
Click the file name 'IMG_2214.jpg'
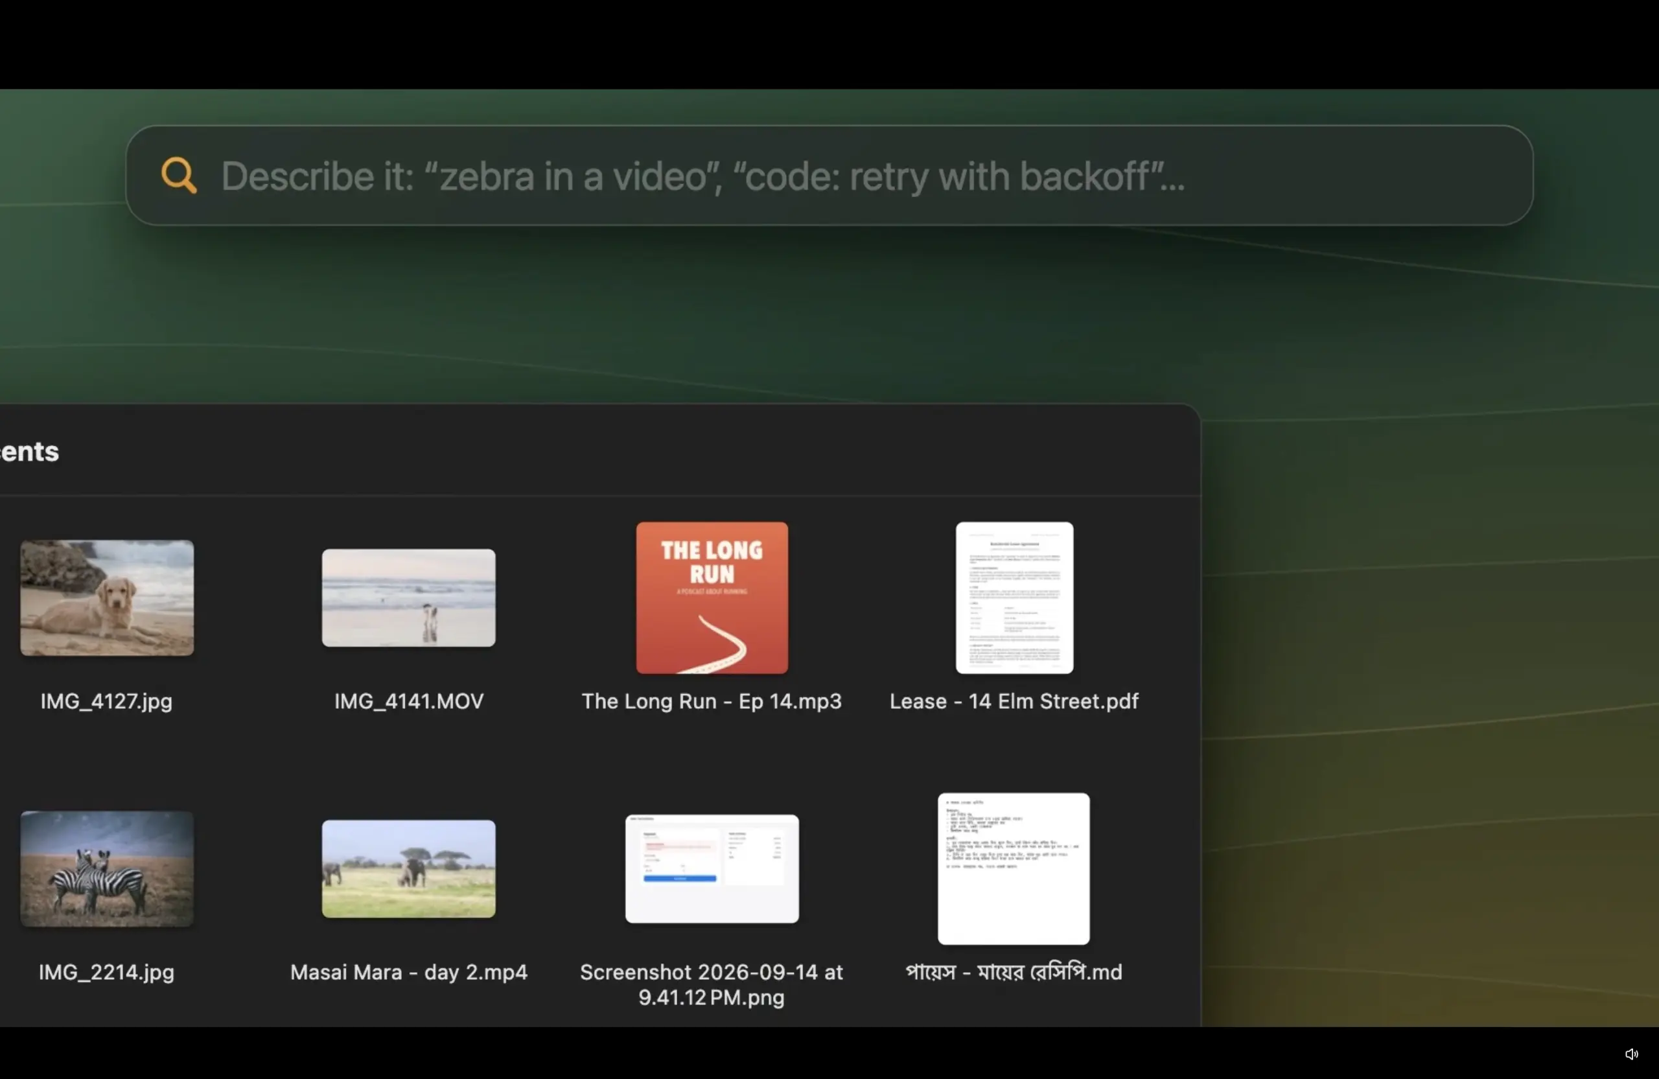(x=106, y=972)
